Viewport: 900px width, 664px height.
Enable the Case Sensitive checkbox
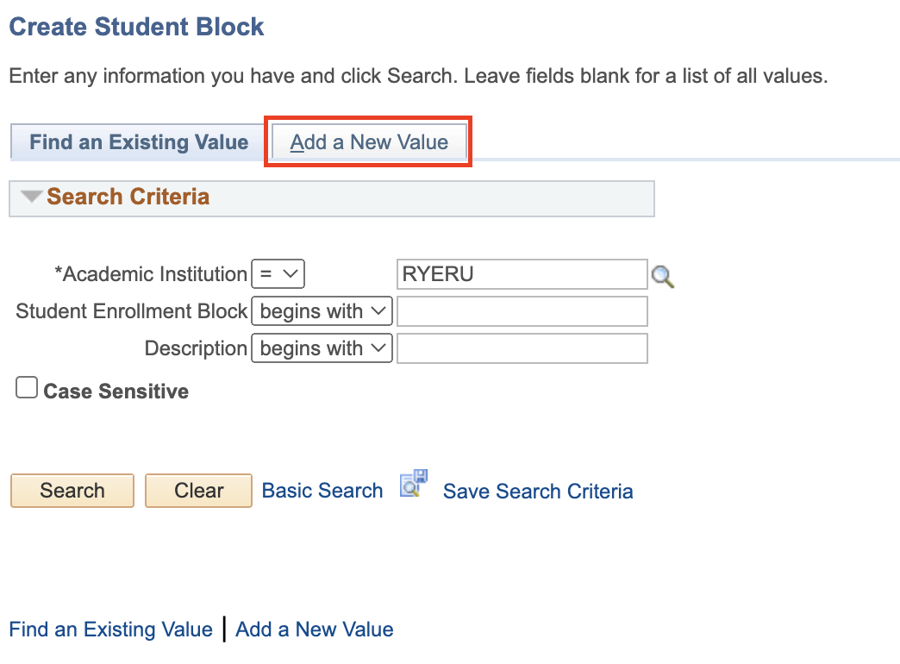point(27,389)
